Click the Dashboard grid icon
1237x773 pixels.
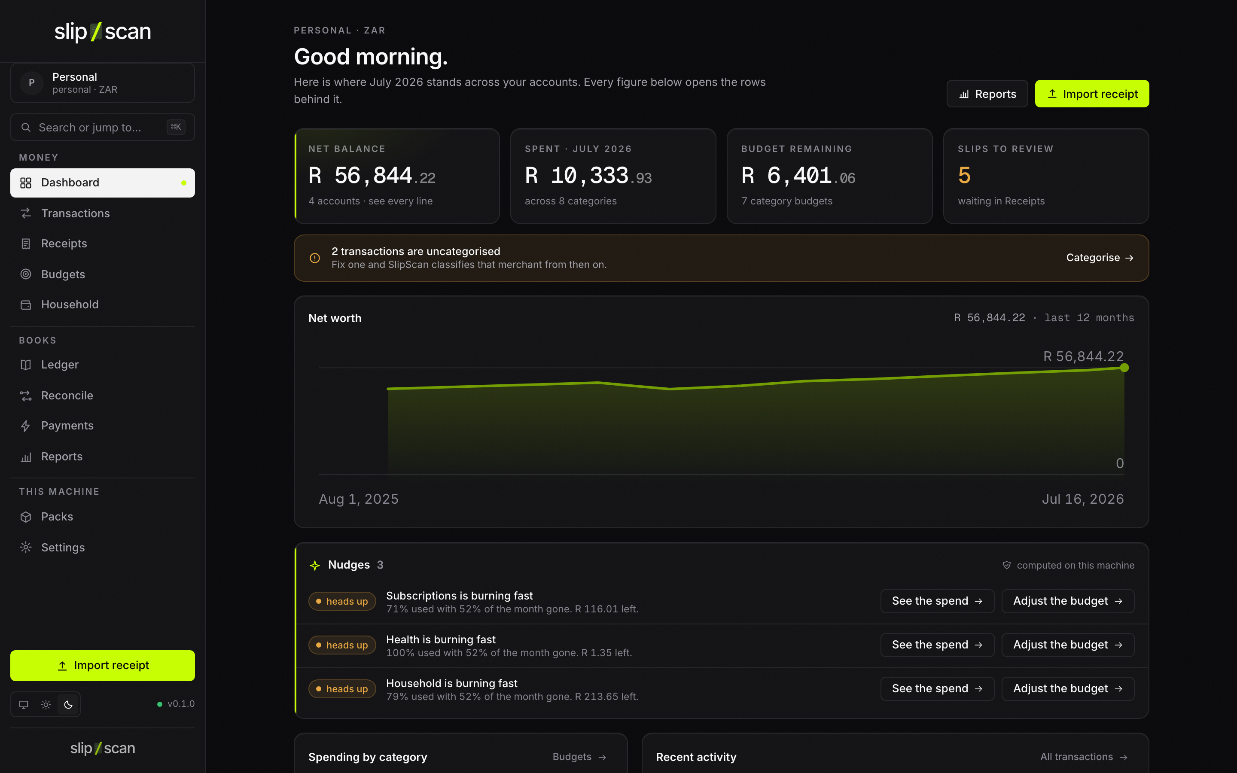(x=26, y=183)
